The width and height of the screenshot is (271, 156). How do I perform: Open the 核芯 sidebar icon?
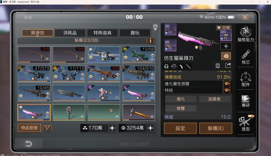pos(246,57)
